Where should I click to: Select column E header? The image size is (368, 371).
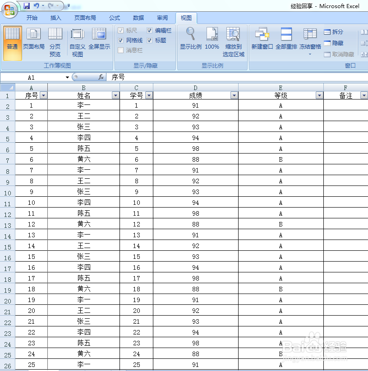tap(281, 87)
